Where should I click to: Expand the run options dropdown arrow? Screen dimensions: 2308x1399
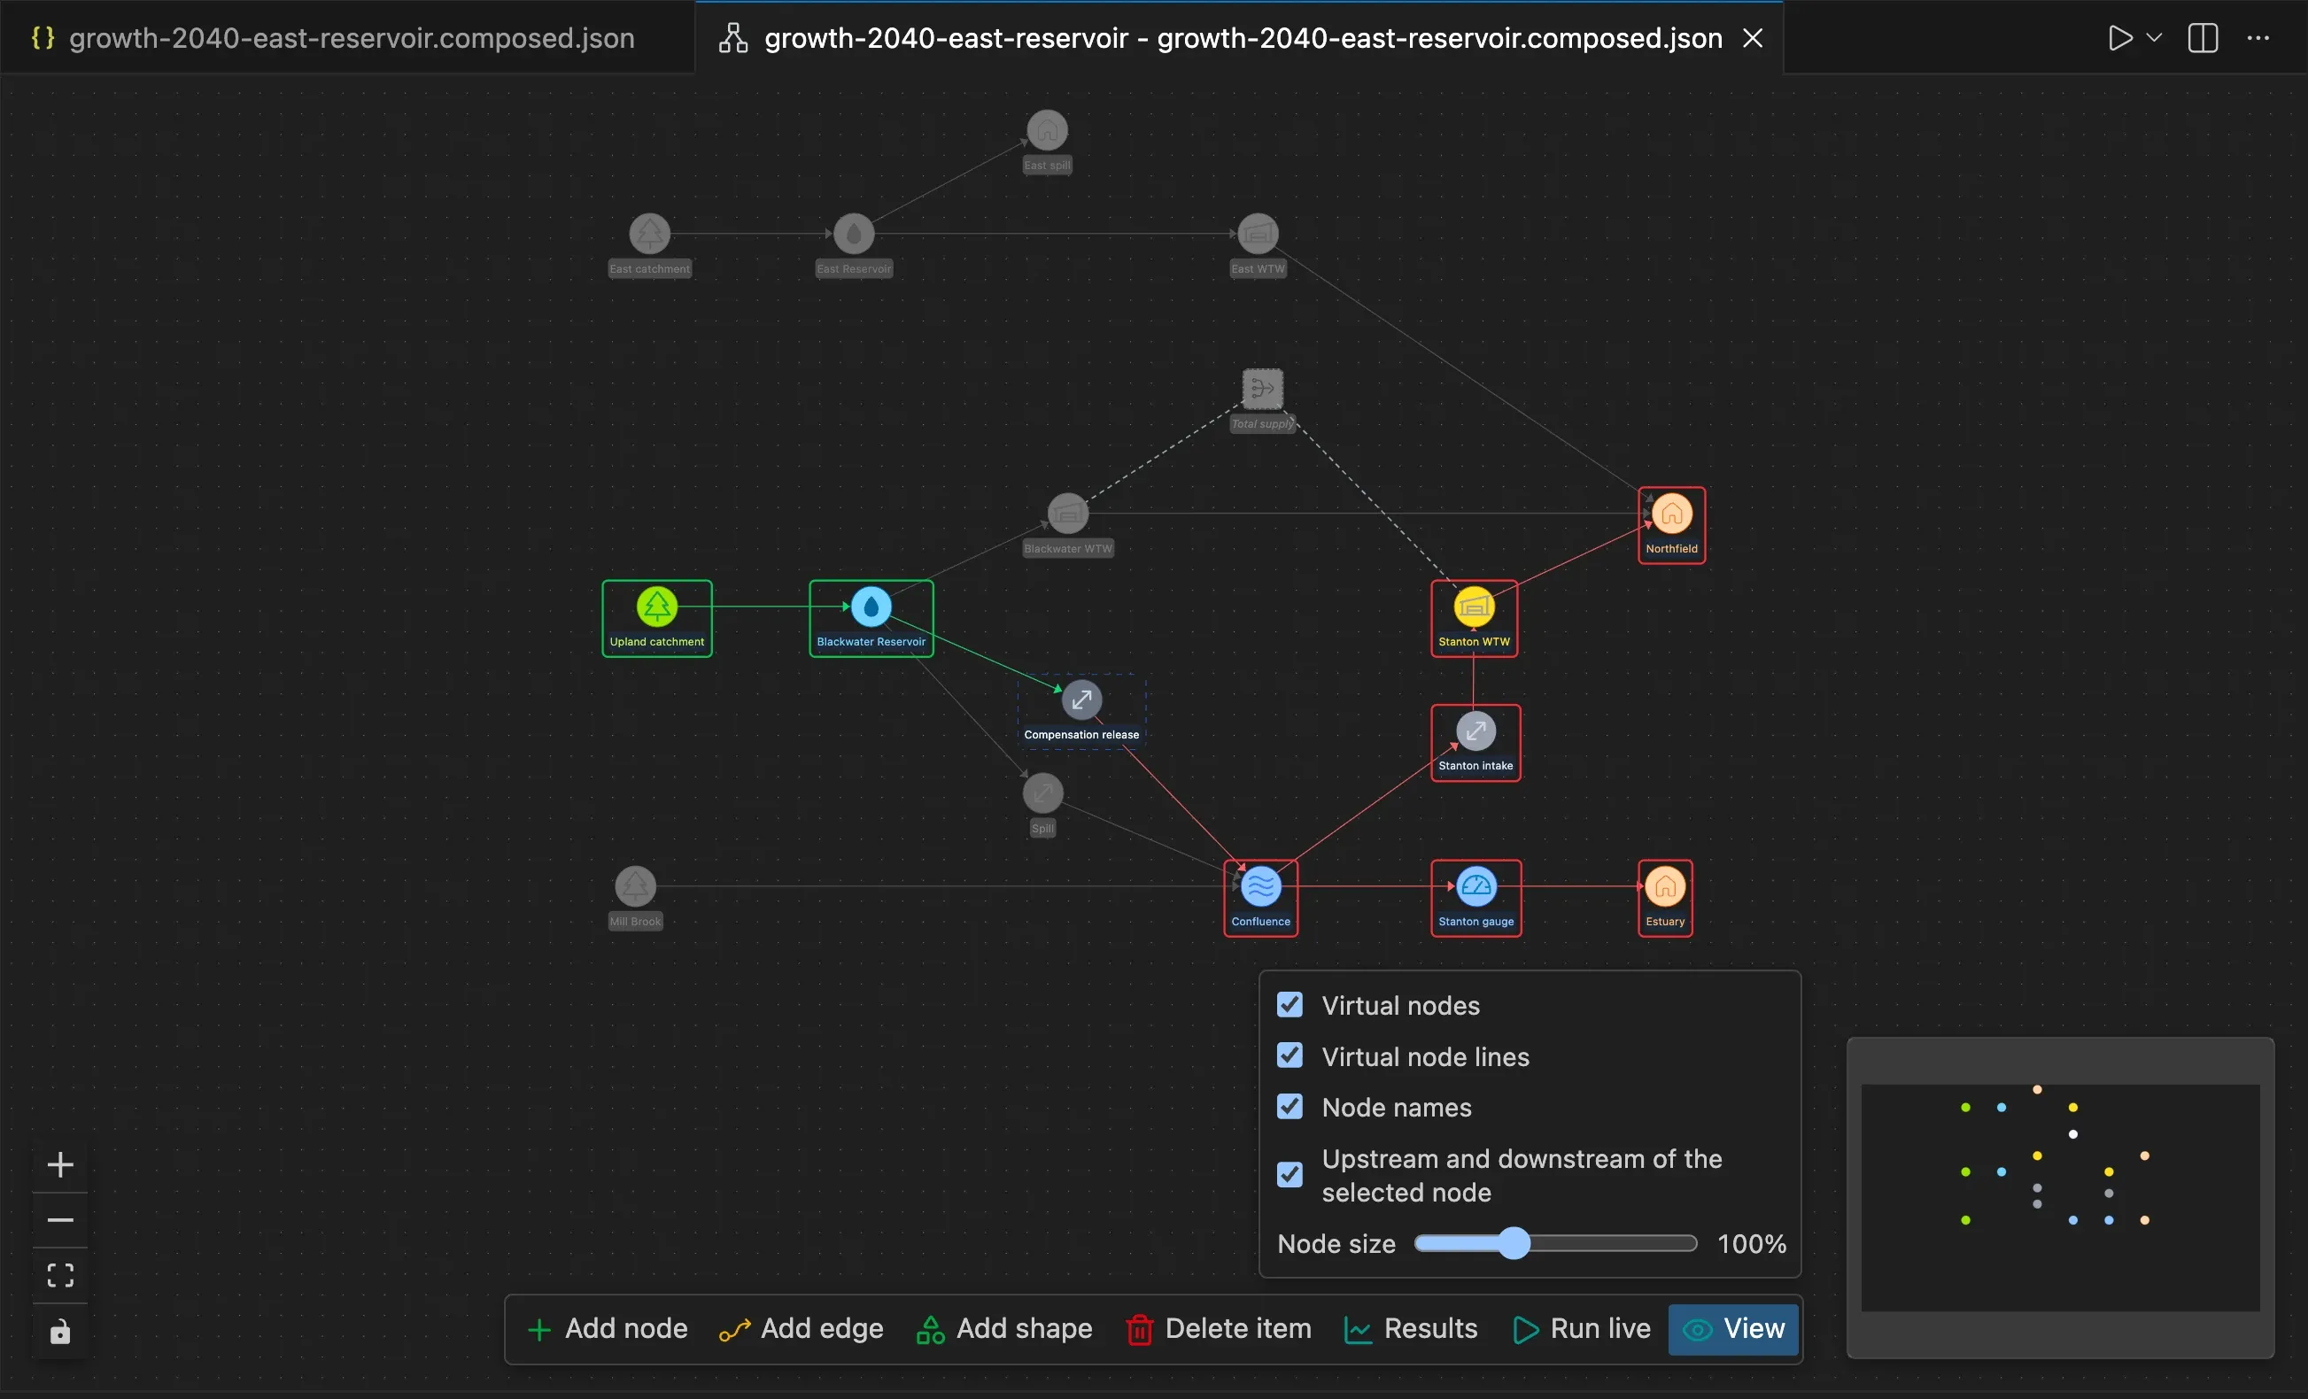click(x=2153, y=38)
